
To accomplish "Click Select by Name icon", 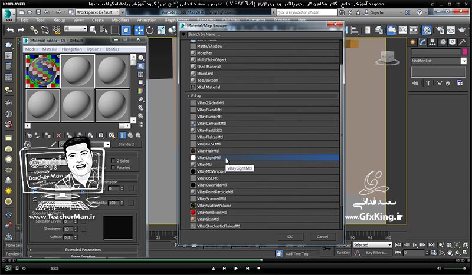I will (x=104, y=30).
